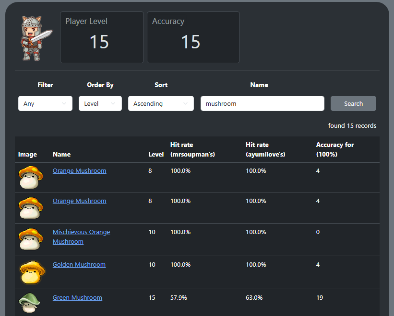394x316 pixels.
Task: Click the second Orange Mushroom monster image
Action: tap(31, 208)
